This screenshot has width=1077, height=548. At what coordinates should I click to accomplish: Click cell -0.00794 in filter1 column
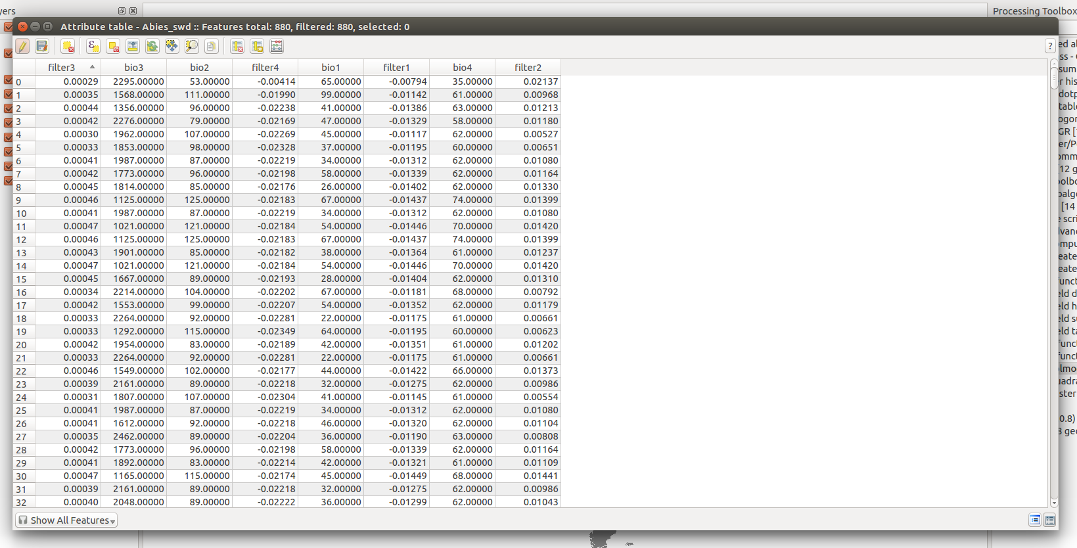(396, 81)
